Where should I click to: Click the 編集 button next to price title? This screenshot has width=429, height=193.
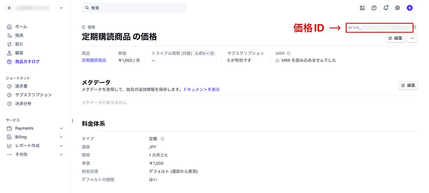point(396,38)
